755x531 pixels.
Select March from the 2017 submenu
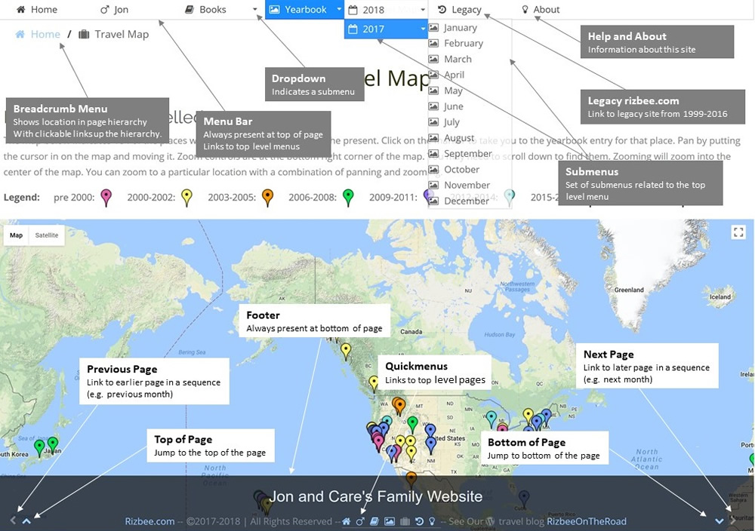pos(450,59)
